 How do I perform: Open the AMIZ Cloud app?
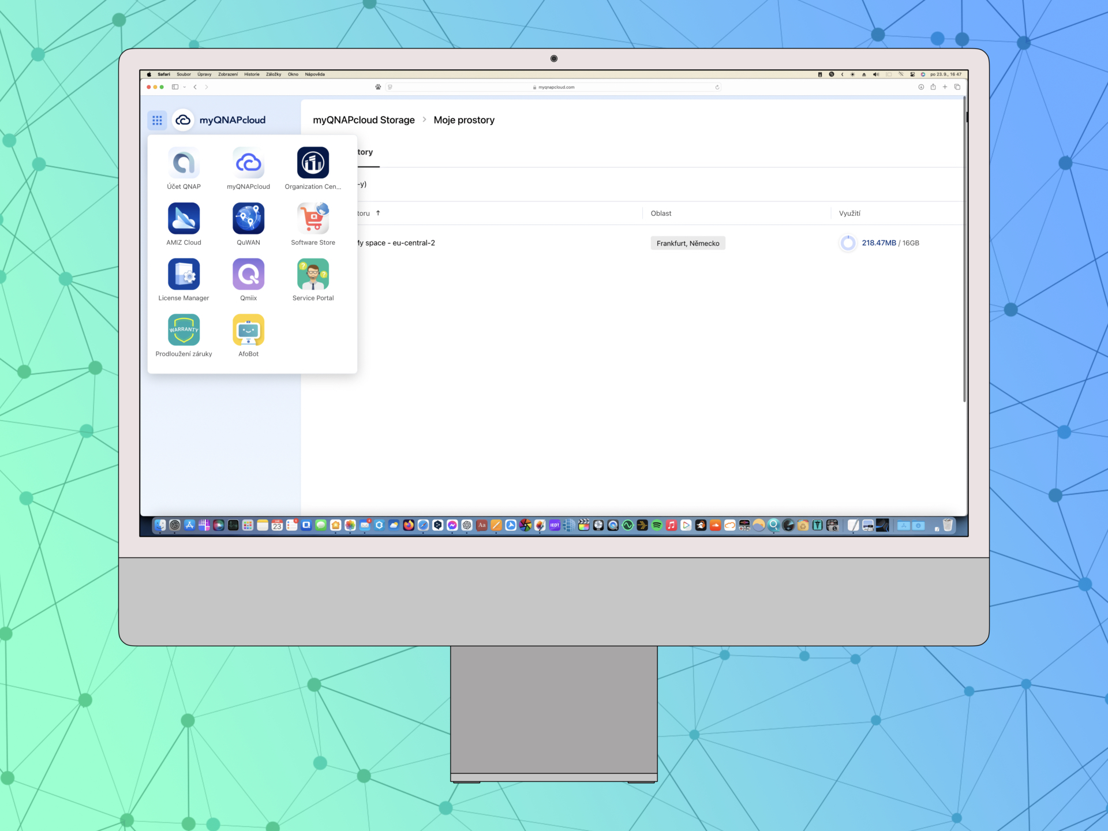[184, 219]
